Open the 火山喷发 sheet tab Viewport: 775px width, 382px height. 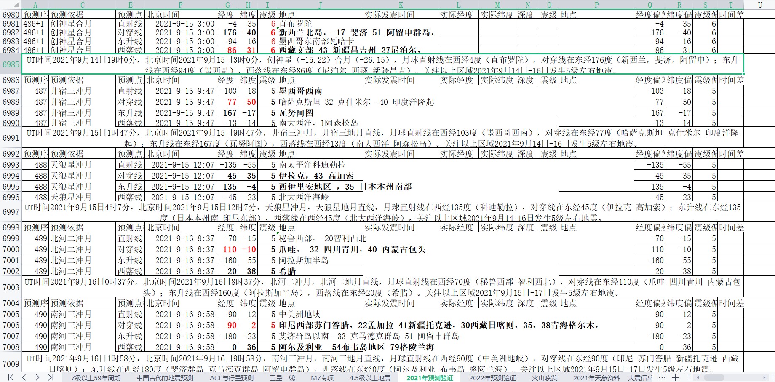point(544,378)
